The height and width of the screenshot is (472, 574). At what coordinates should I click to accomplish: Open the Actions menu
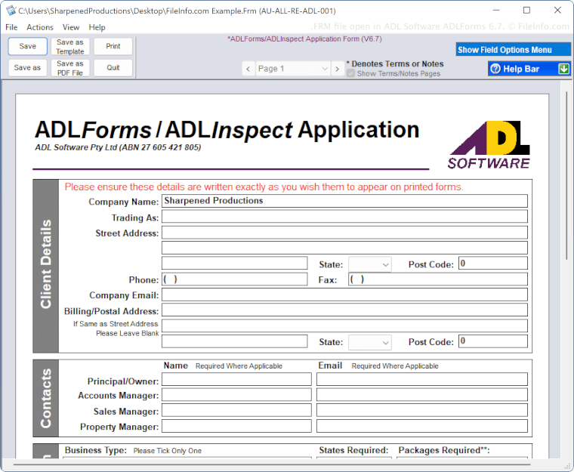(x=40, y=27)
